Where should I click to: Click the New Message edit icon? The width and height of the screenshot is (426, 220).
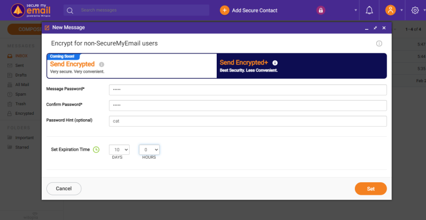click(x=47, y=28)
